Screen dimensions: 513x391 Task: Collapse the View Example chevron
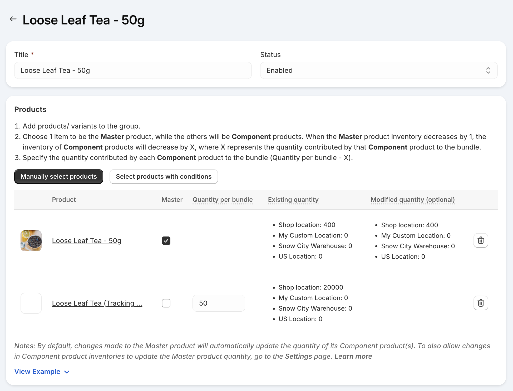66,372
